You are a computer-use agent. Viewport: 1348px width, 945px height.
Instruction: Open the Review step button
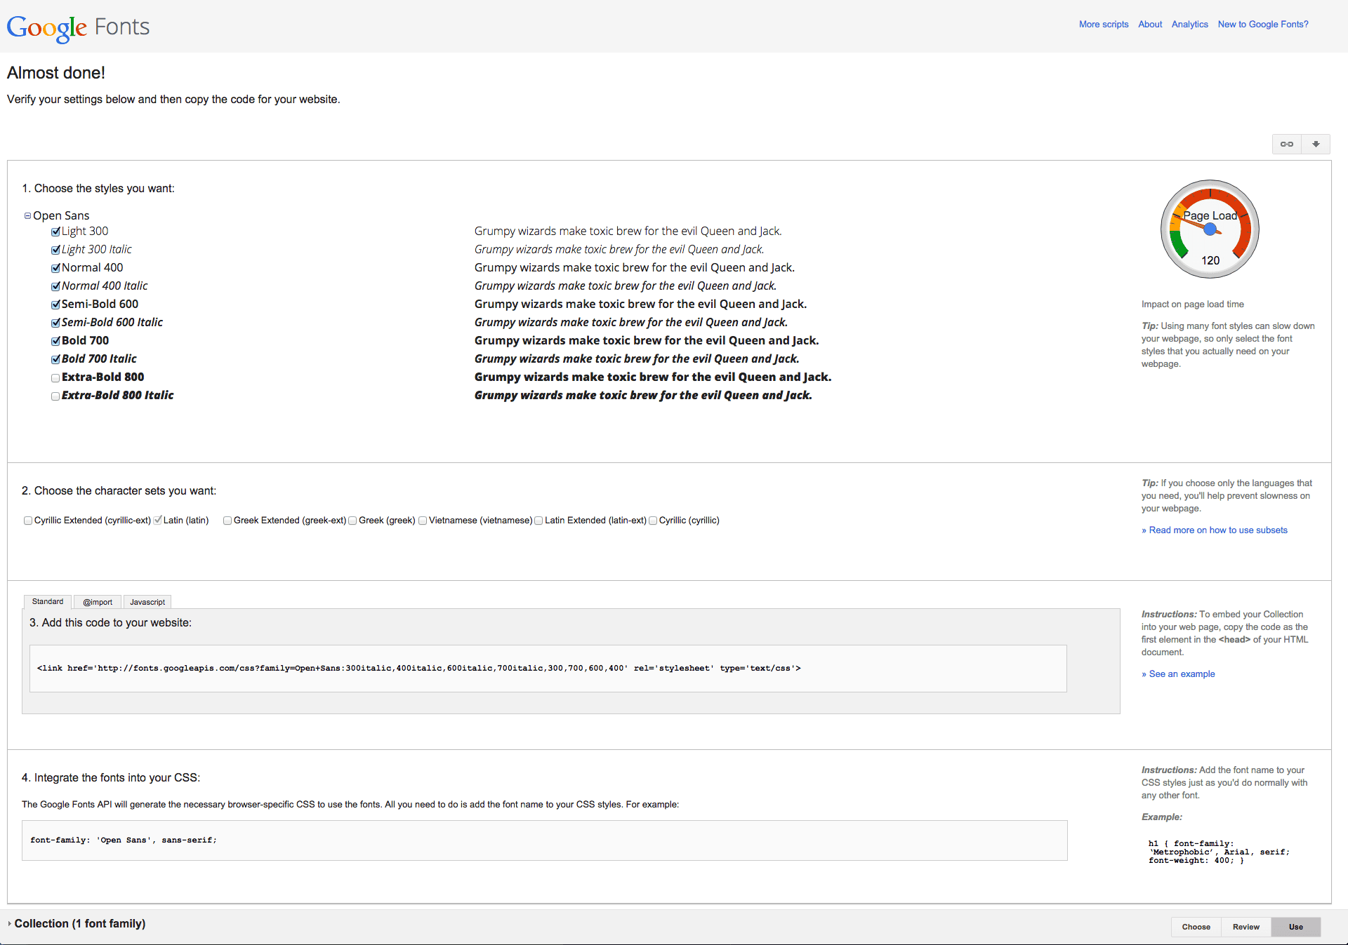1245,927
